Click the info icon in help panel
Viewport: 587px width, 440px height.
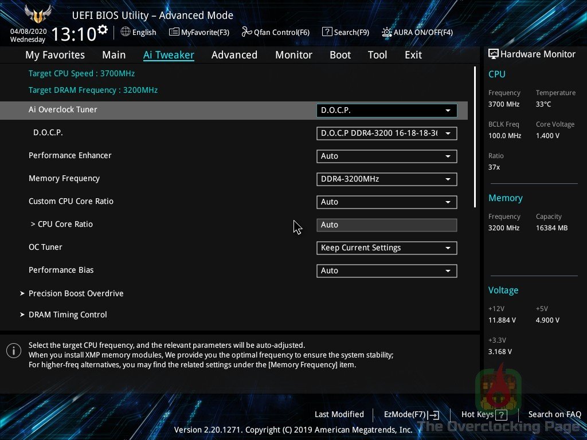pyautogui.click(x=13, y=351)
